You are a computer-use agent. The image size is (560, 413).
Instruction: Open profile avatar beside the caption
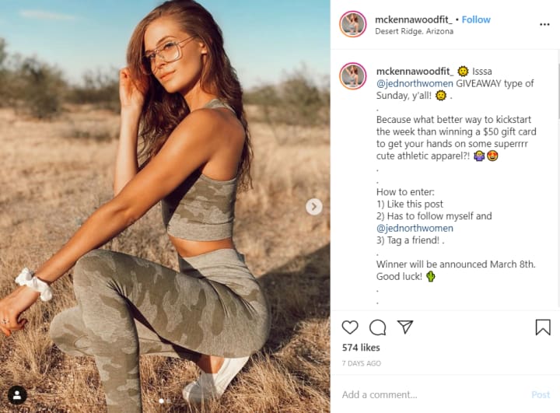(353, 75)
